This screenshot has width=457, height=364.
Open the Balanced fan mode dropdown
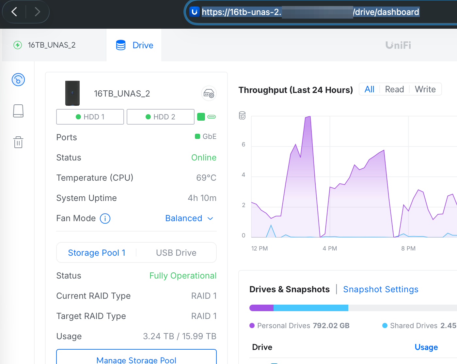(x=184, y=218)
